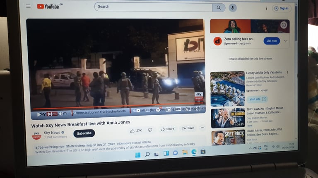318x178 pixels.
Task: Click Luxury Adults Only Vacations title
Action: pos(264,73)
